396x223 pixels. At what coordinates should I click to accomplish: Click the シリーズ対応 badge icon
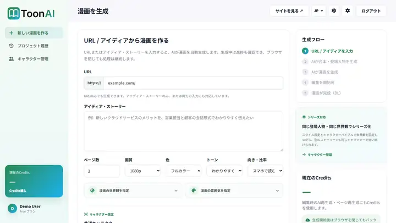304,117
